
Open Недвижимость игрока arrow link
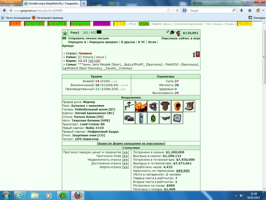click(x=125, y=160)
